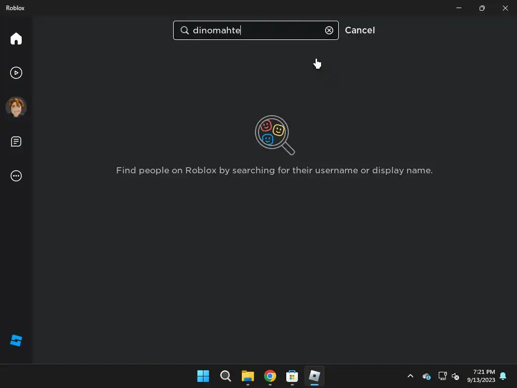Open Windows taskbar Search

point(226,376)
